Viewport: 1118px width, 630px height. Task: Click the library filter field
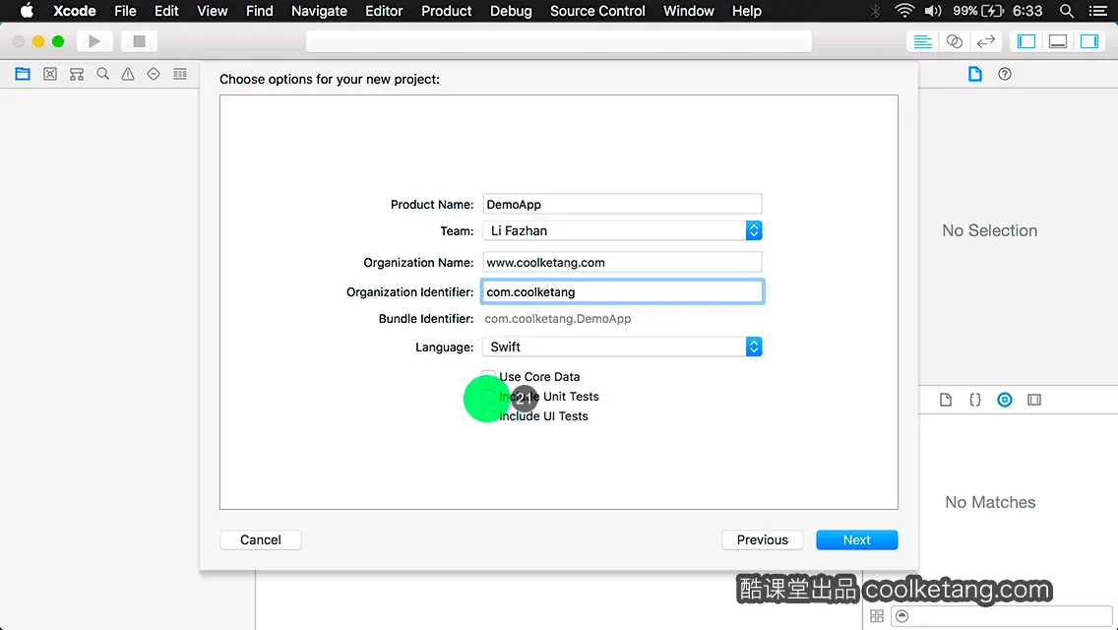pyautogui.click(x=1001, y=616)
